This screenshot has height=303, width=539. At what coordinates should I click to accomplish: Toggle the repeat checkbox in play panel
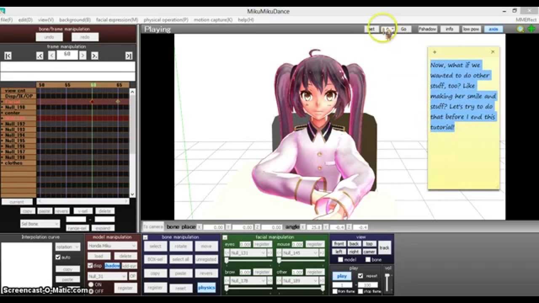[x=360, y=276]
